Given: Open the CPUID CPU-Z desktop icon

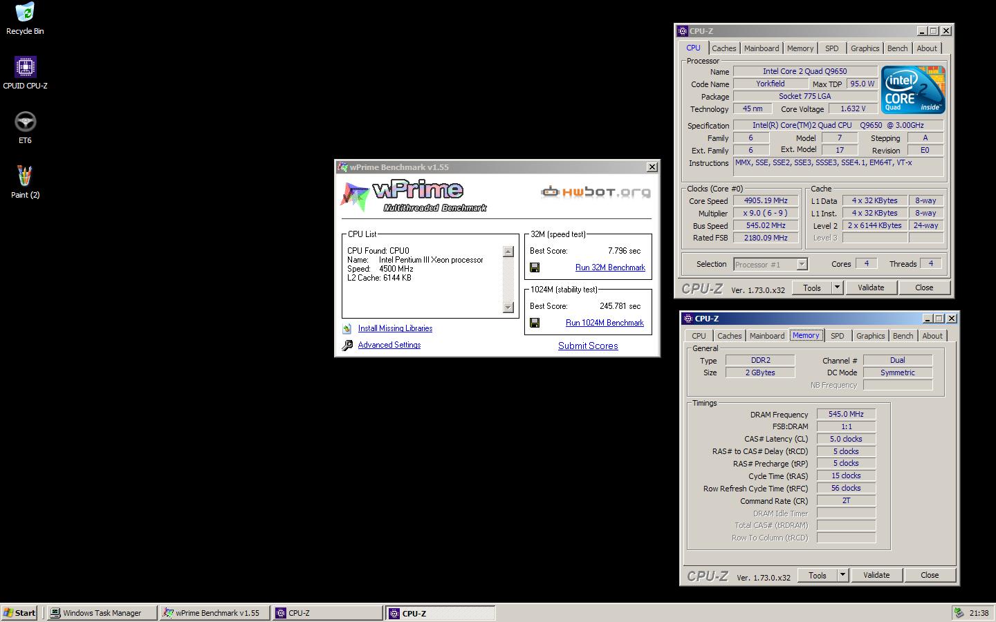Looking at the screenshot, I should pyautogui.click(x=25, y=73).
